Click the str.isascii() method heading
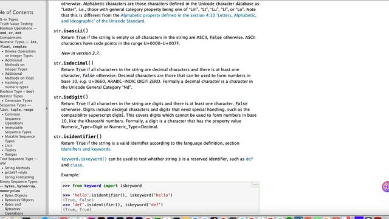Screen dimensions: 389x219 (71, 30)
